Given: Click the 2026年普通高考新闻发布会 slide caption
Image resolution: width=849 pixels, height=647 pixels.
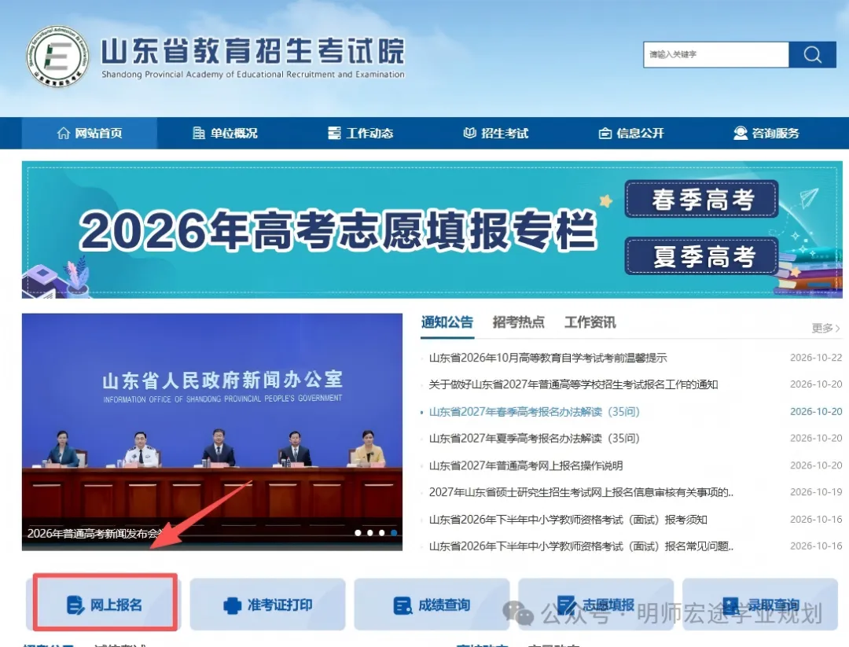Looking at the screenshot, I should pyautogui.click(x=95, y=533).
